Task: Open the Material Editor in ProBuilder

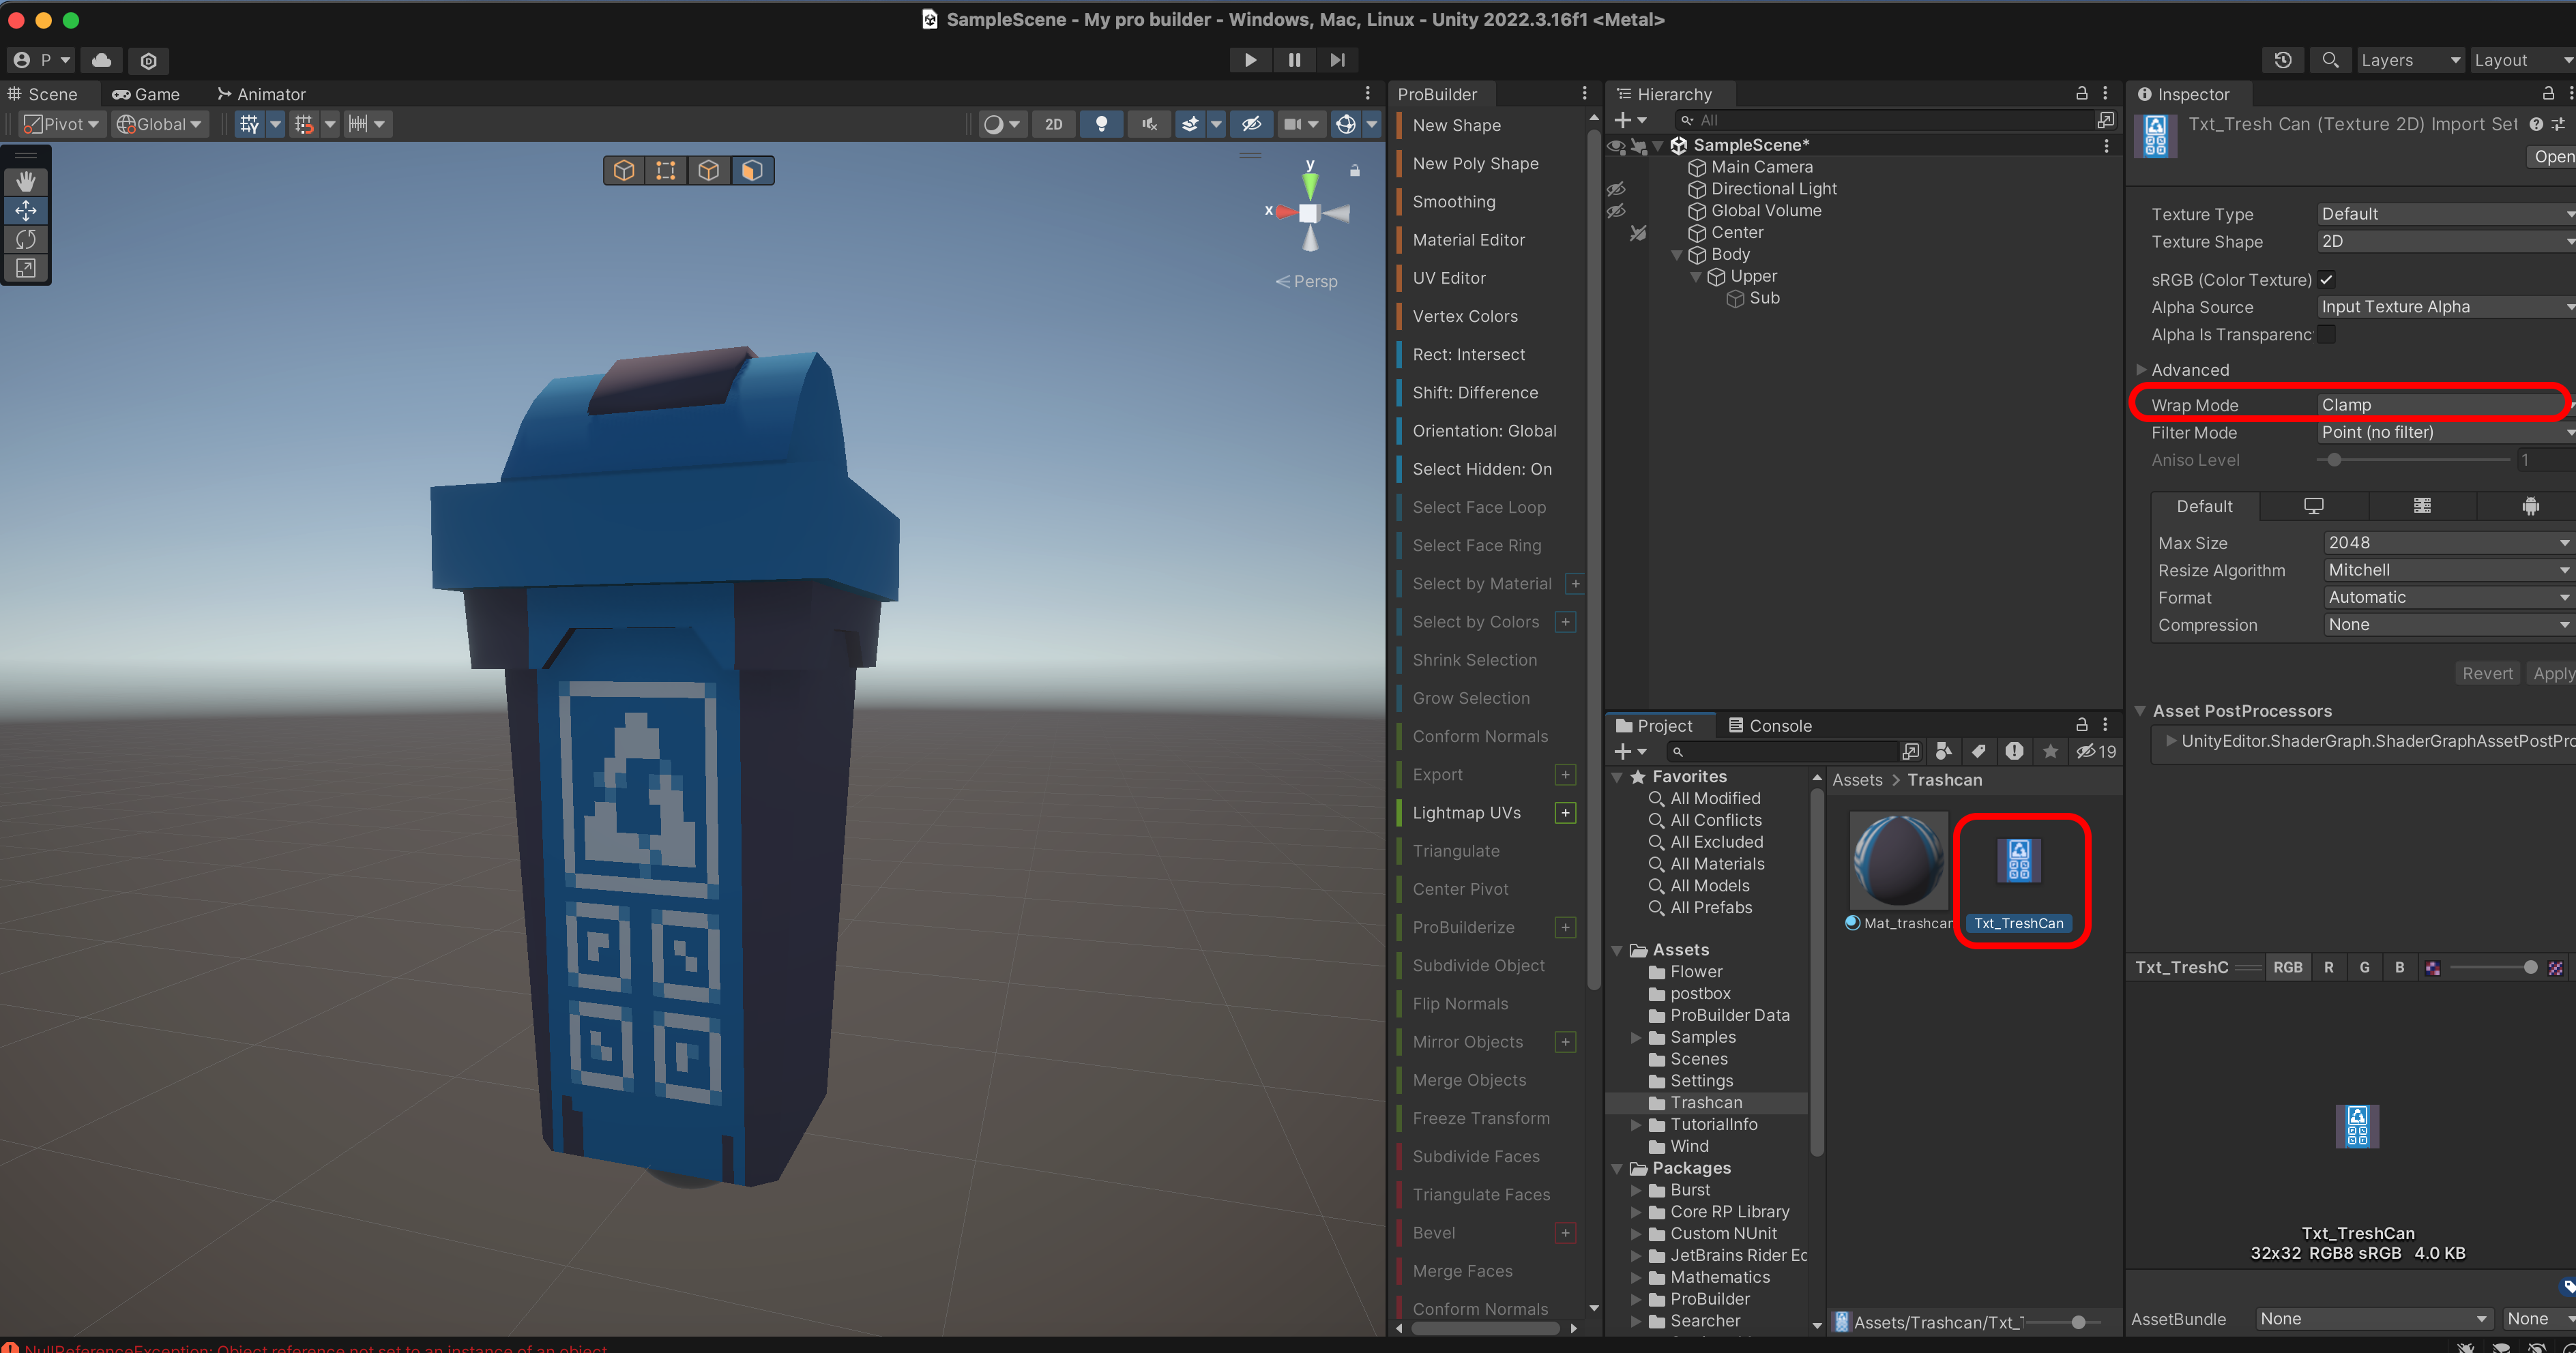Action: click(1468, 240)
